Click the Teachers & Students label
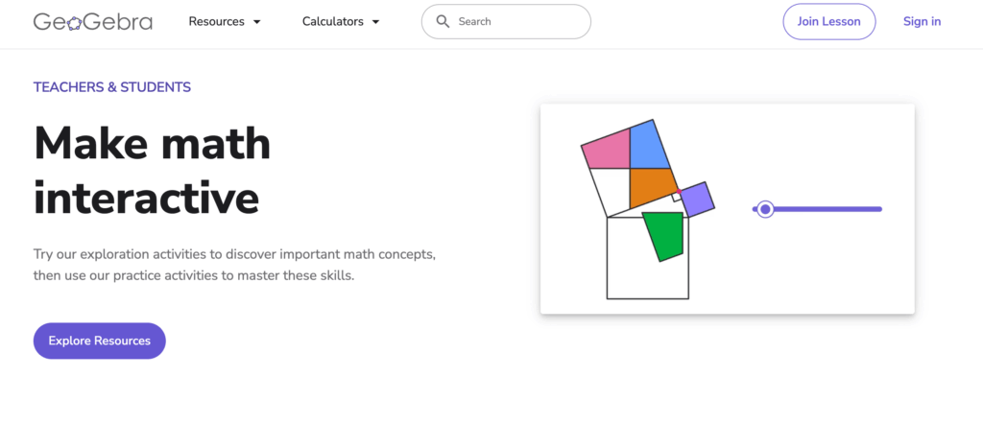 point(112,87)
